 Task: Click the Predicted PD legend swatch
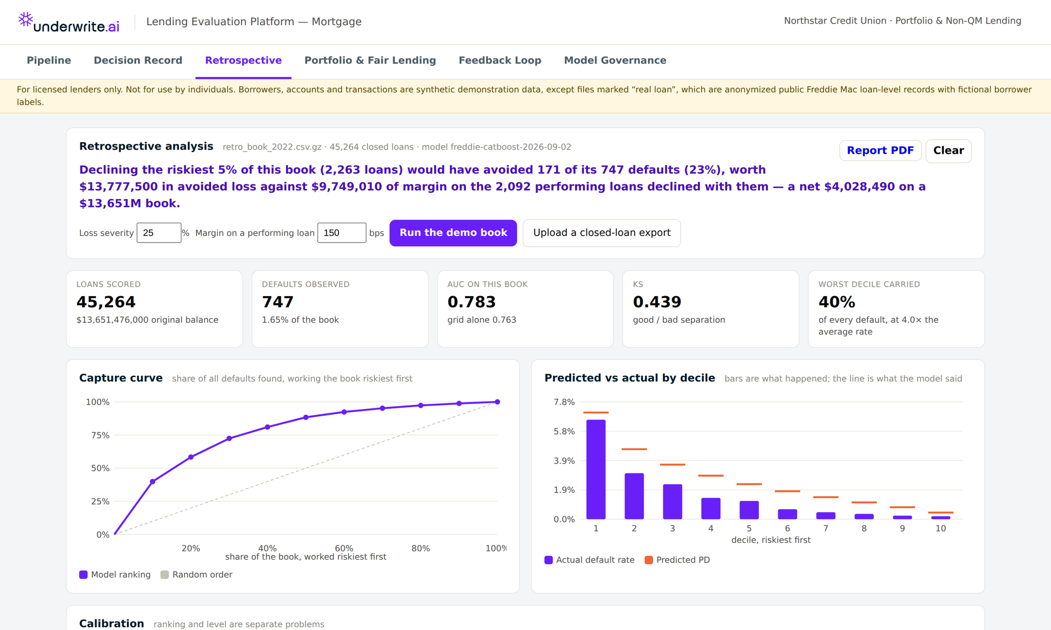[649, 560]
